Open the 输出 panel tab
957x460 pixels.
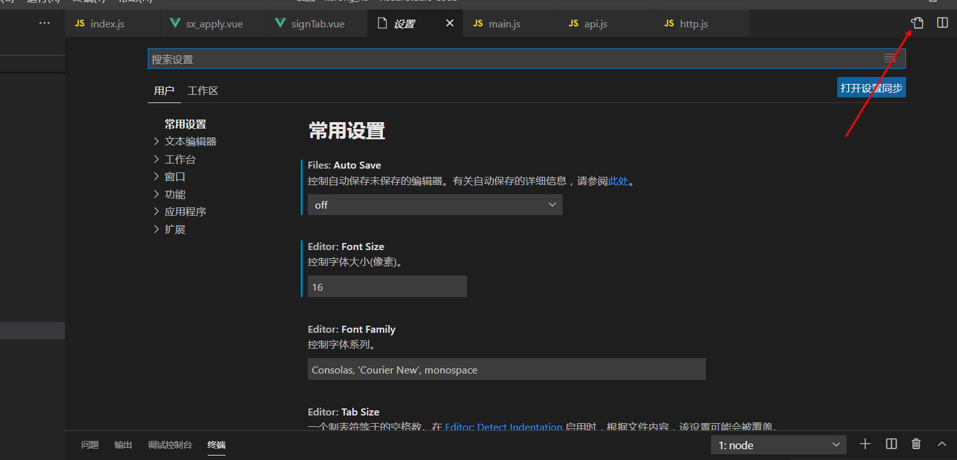point(123,445)
